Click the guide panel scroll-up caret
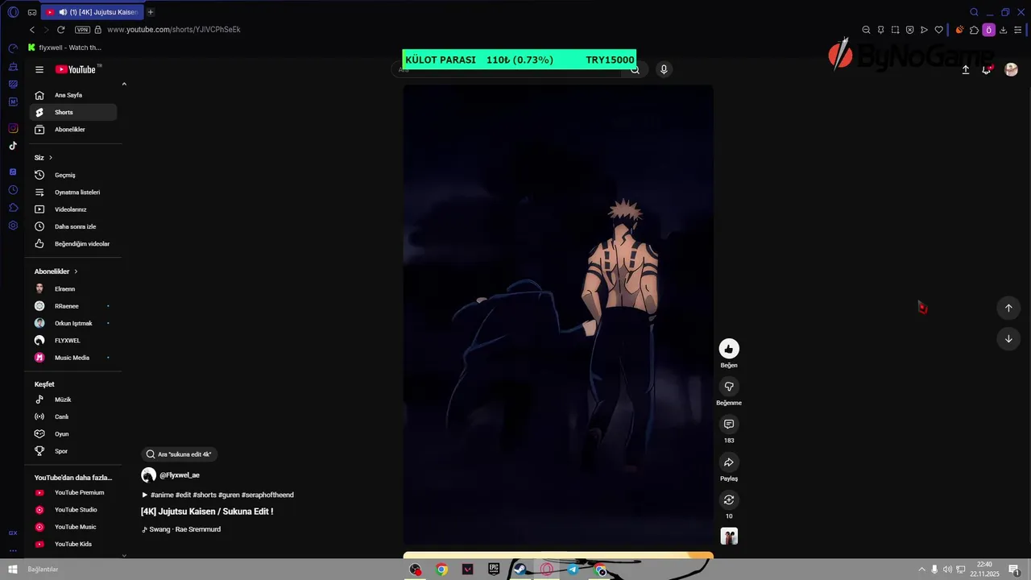 click(x=124, y=84)
